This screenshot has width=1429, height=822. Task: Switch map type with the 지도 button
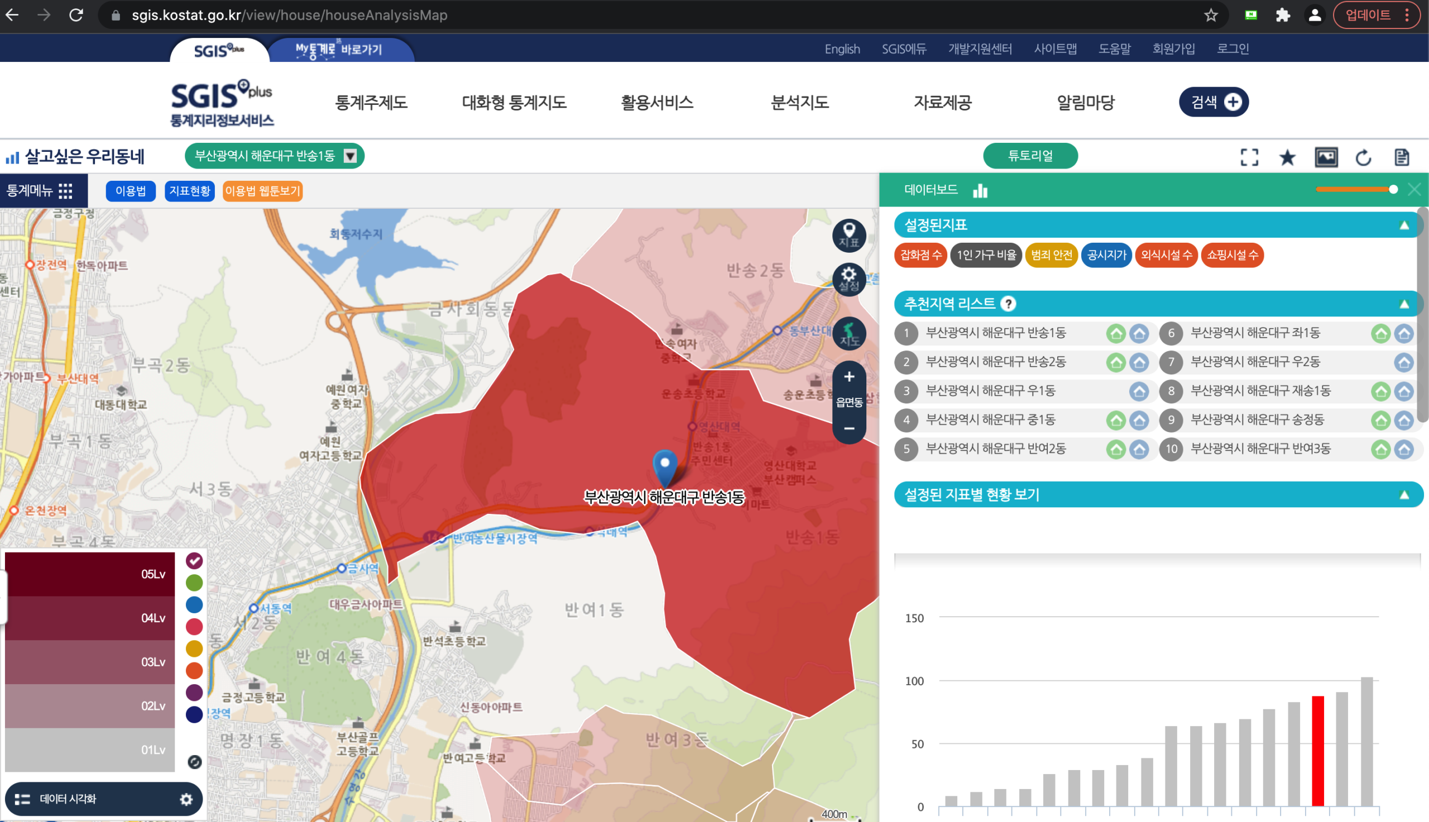[x=848, y=333]
